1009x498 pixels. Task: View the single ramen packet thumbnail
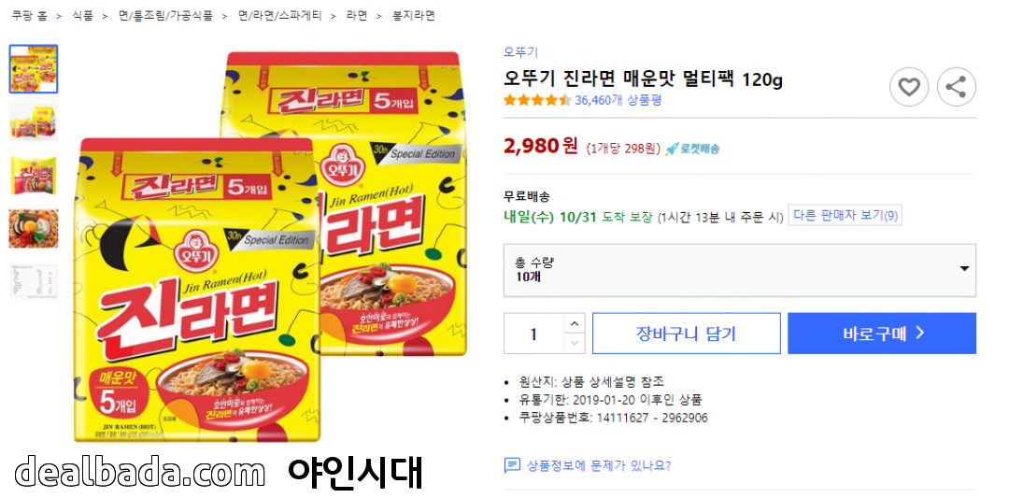pos(34,176)
